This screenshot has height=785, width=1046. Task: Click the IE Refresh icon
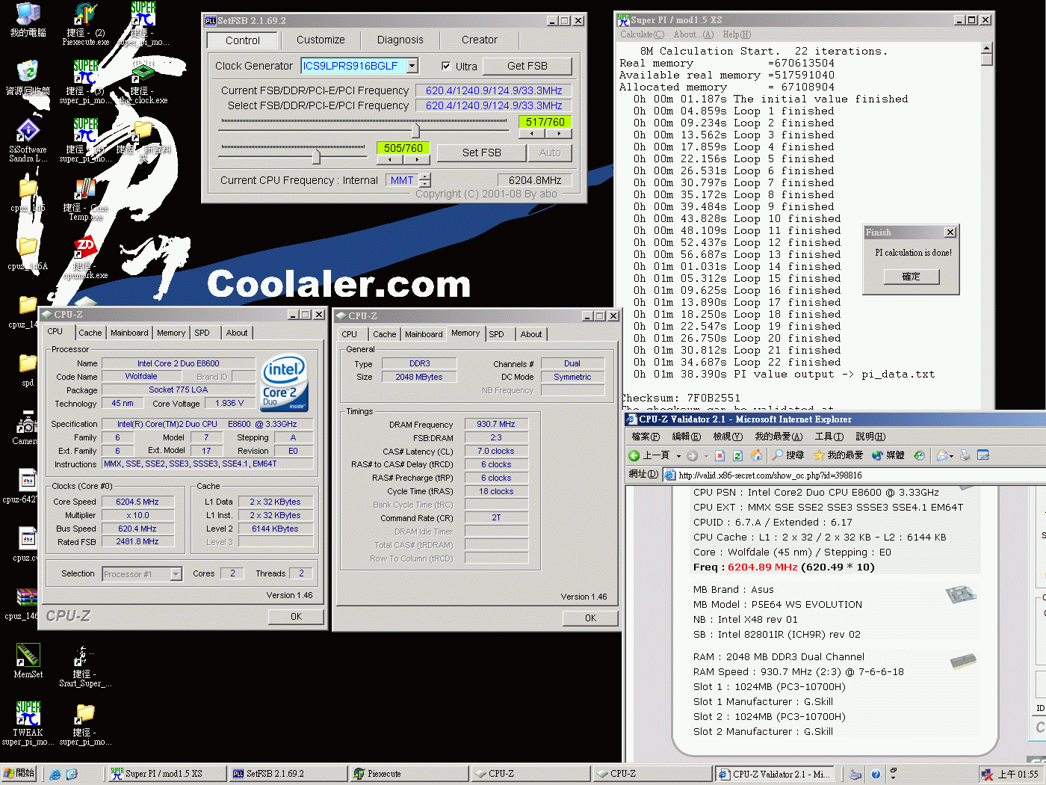tap(737, 455)
